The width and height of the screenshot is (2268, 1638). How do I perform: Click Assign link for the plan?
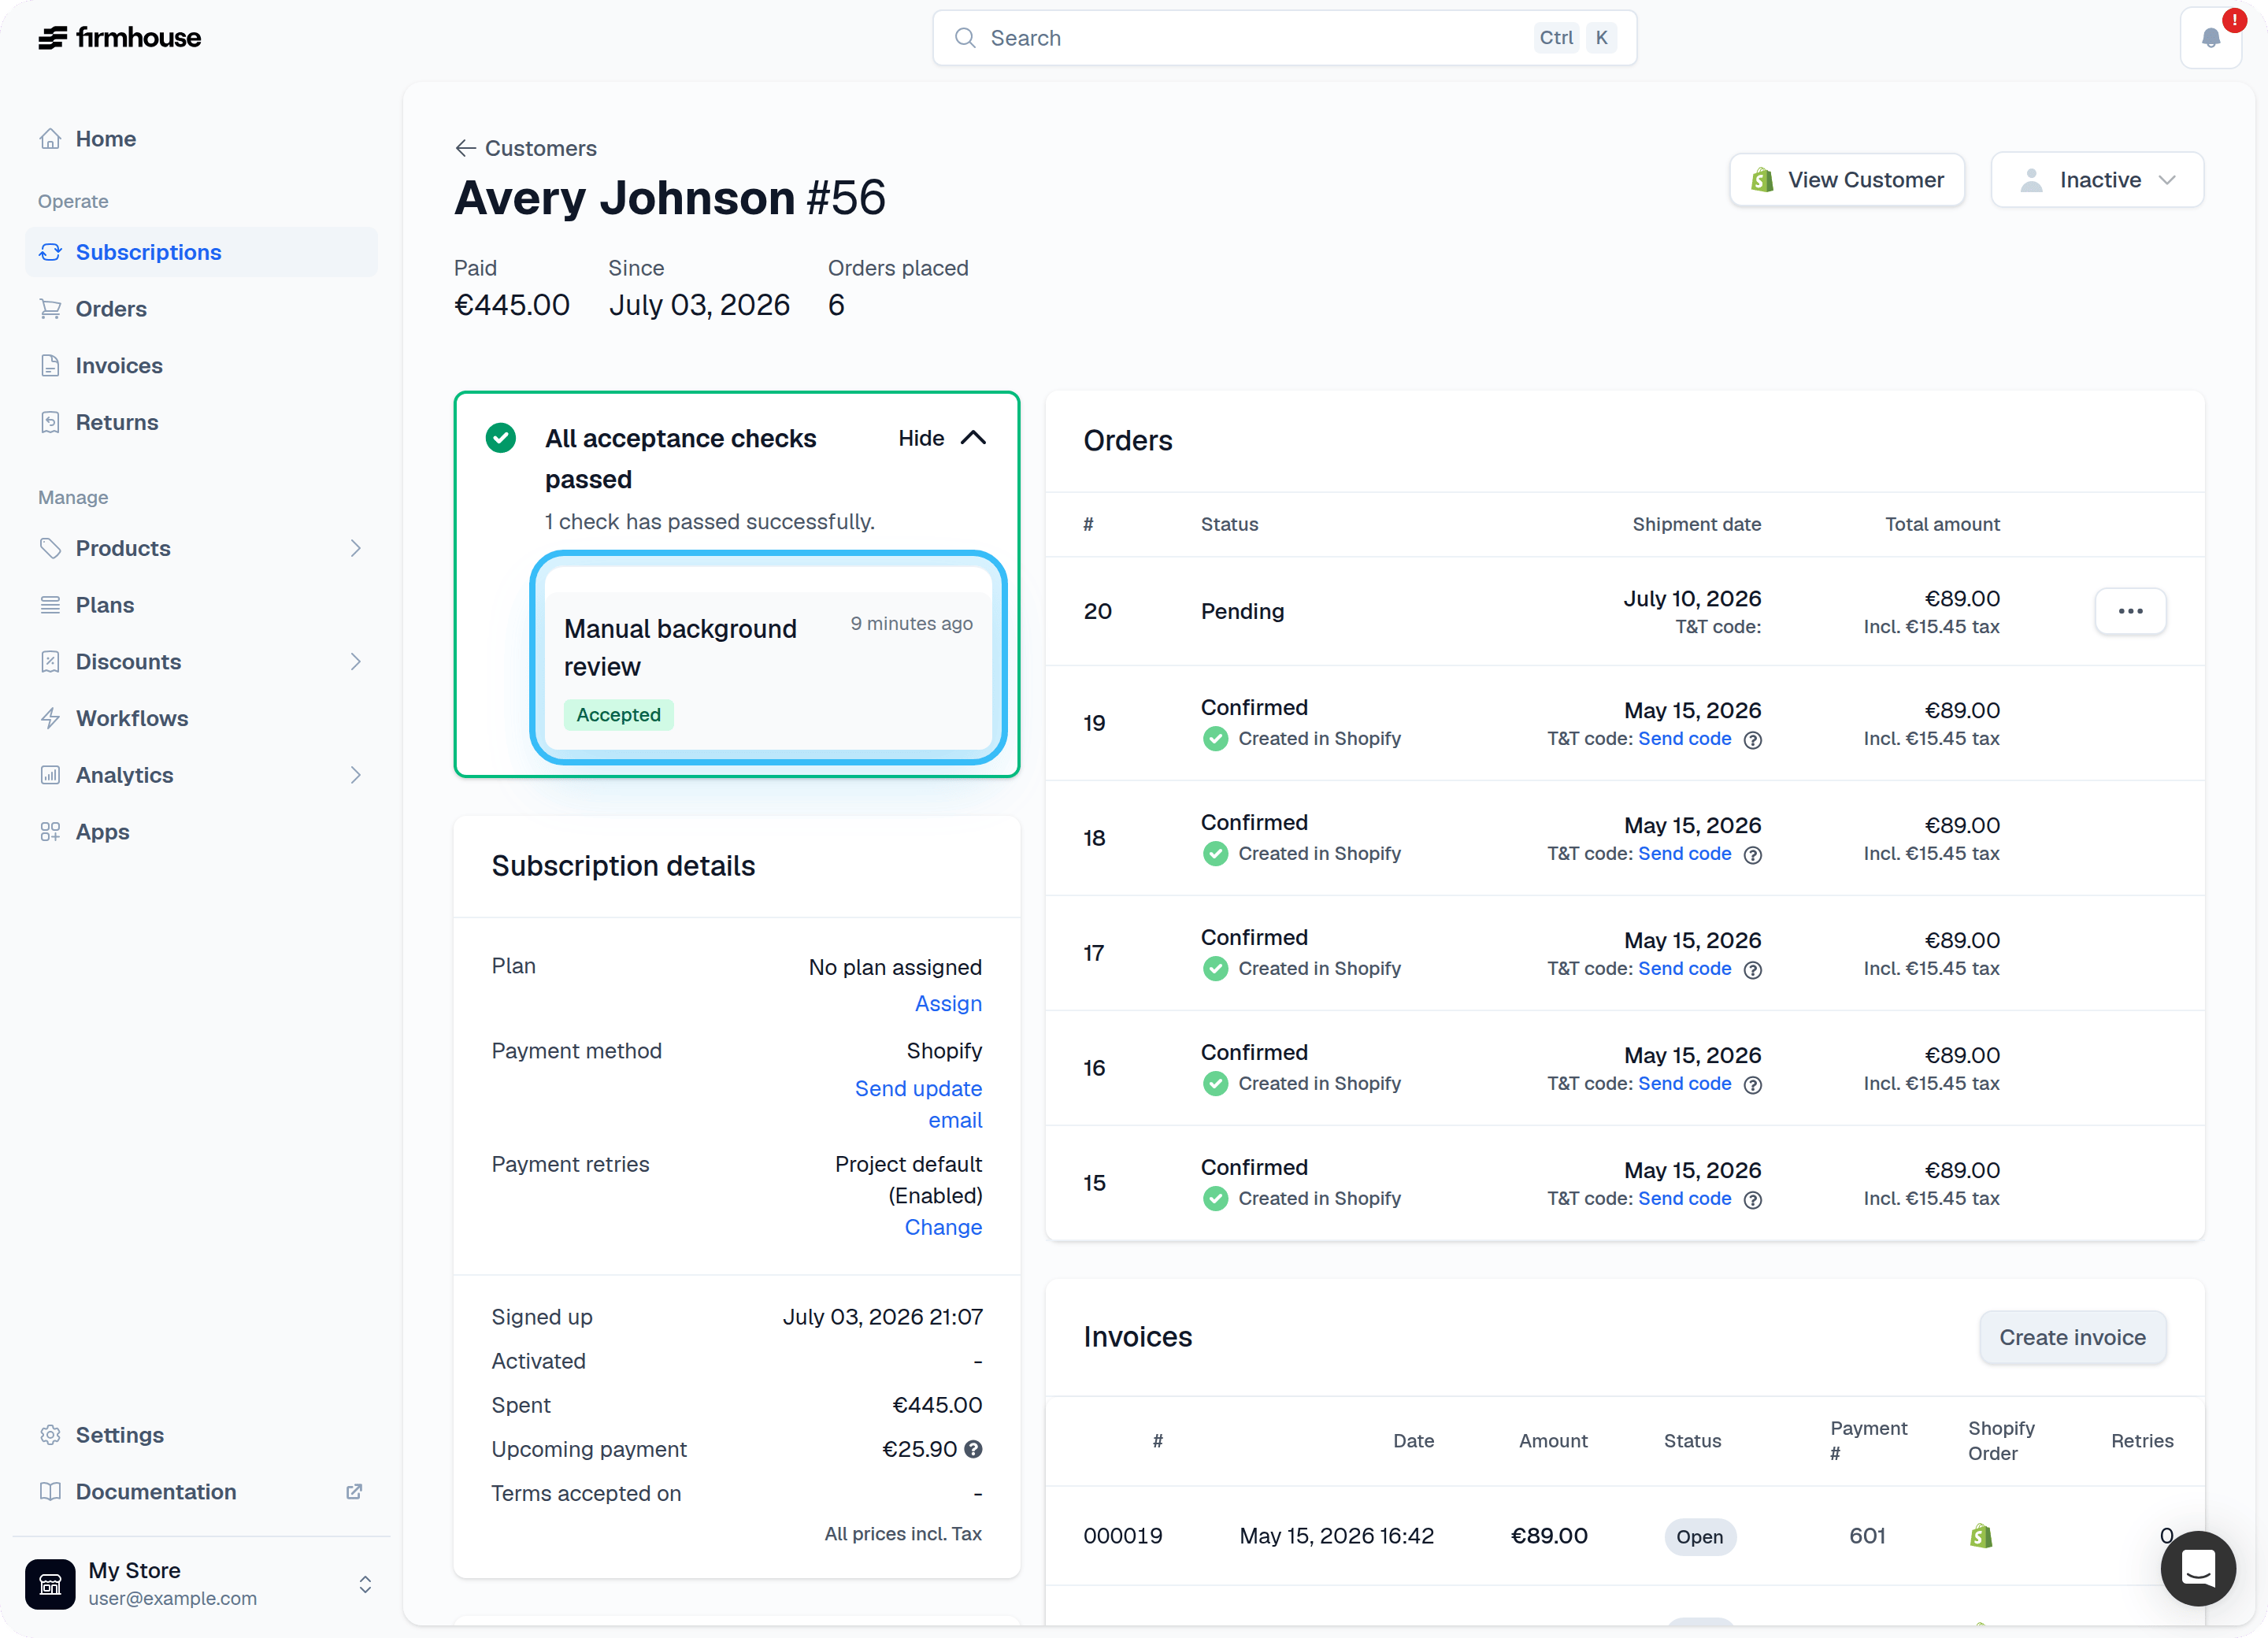click(x=948, y=1003)
